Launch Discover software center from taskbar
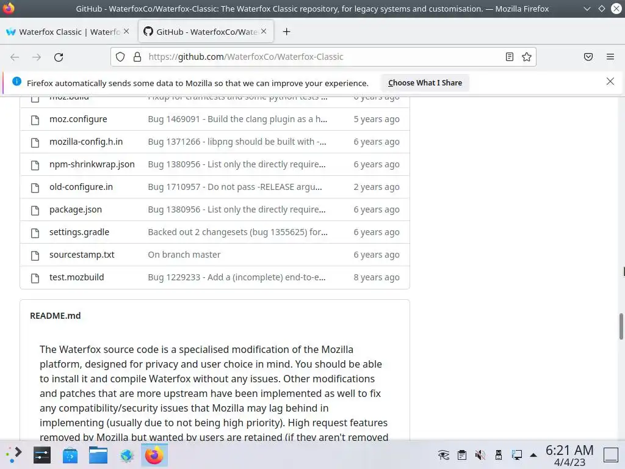This screenshot has height=469, width=625. [70, 455]
